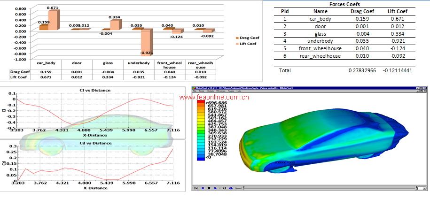Screen dimensions: 430x199
Task: Toggle back-and-forth loop playback icon
Action: [x=231, y=188]
